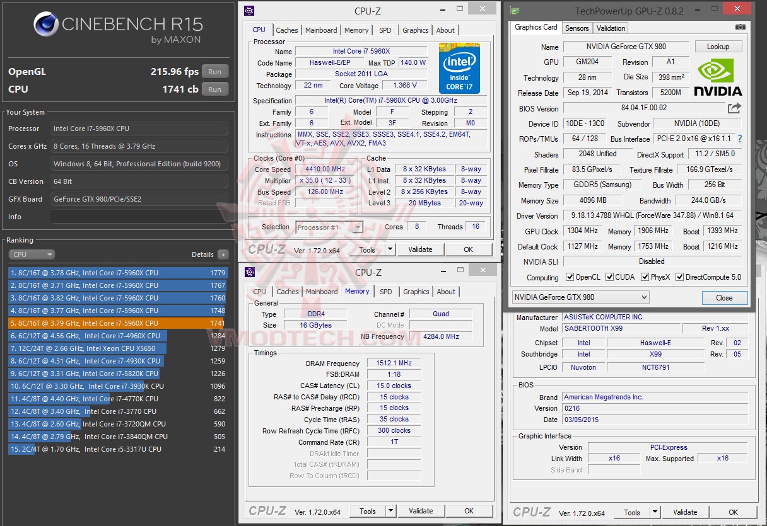Click the GPU Clock value 1304 MHz

[583, 231]
